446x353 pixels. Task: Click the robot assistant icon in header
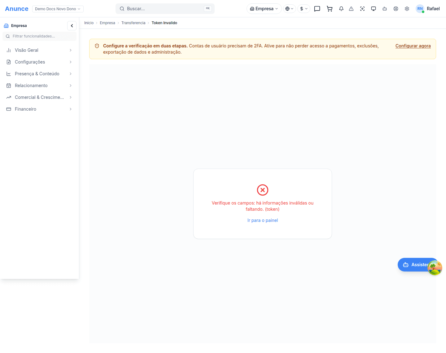[385, 9]
